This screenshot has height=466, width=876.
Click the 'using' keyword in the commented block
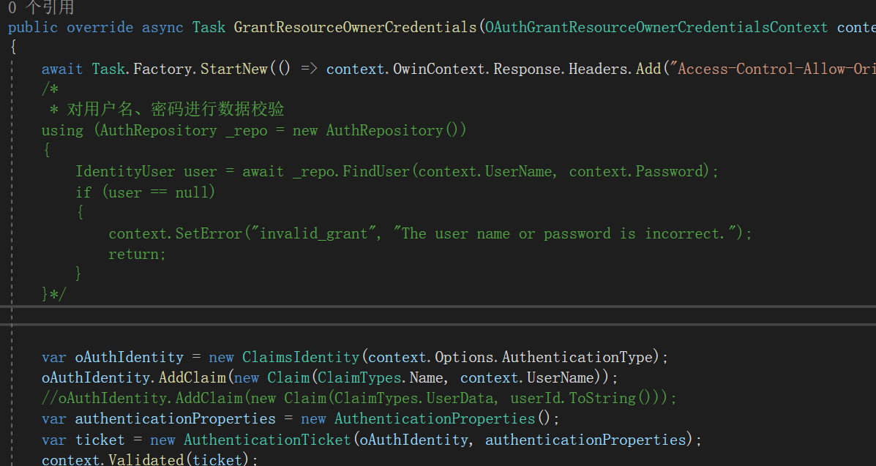click(x=62, y=130)
